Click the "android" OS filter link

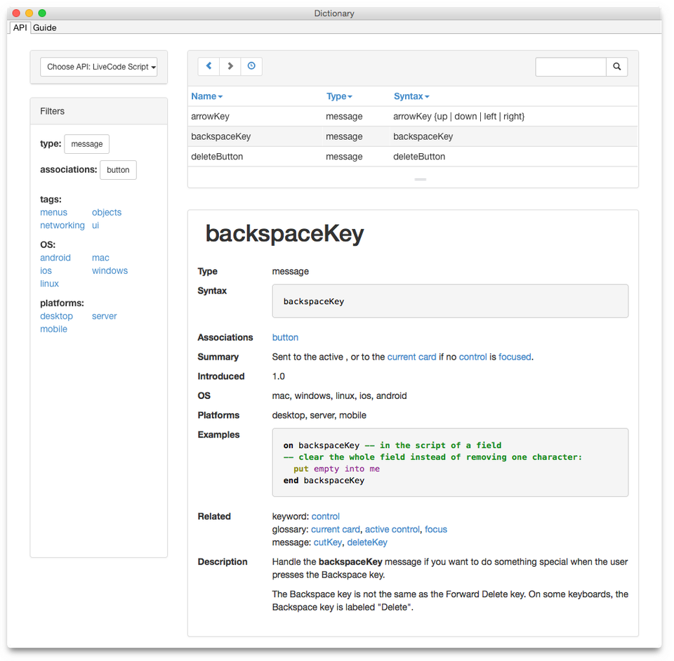(x=55, y=257)
